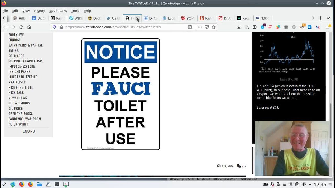
Task: Open the History menu
Action: click(x=40, y=11)
